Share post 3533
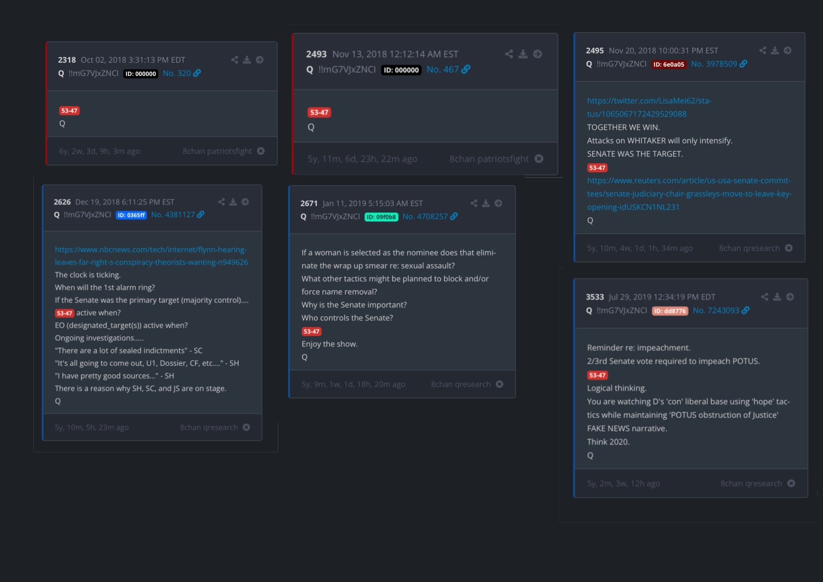This screenshot has width=823, height=582. (x=765, y=297)
